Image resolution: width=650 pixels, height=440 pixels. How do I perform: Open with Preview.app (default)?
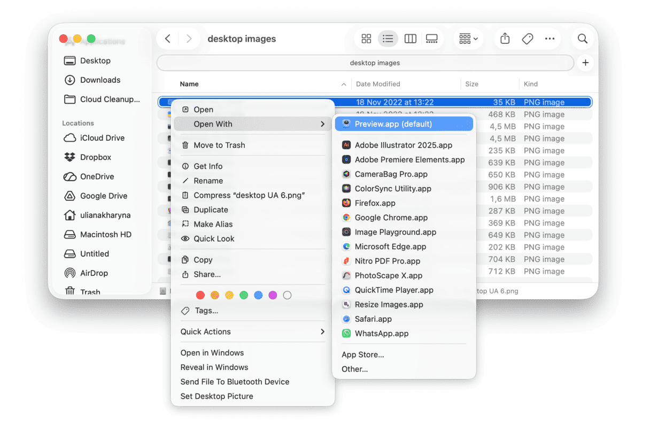(x=404, y=124)
